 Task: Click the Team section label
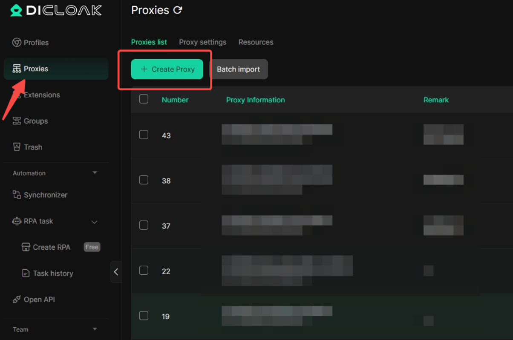pyautogui.click(x=20, y=329)
